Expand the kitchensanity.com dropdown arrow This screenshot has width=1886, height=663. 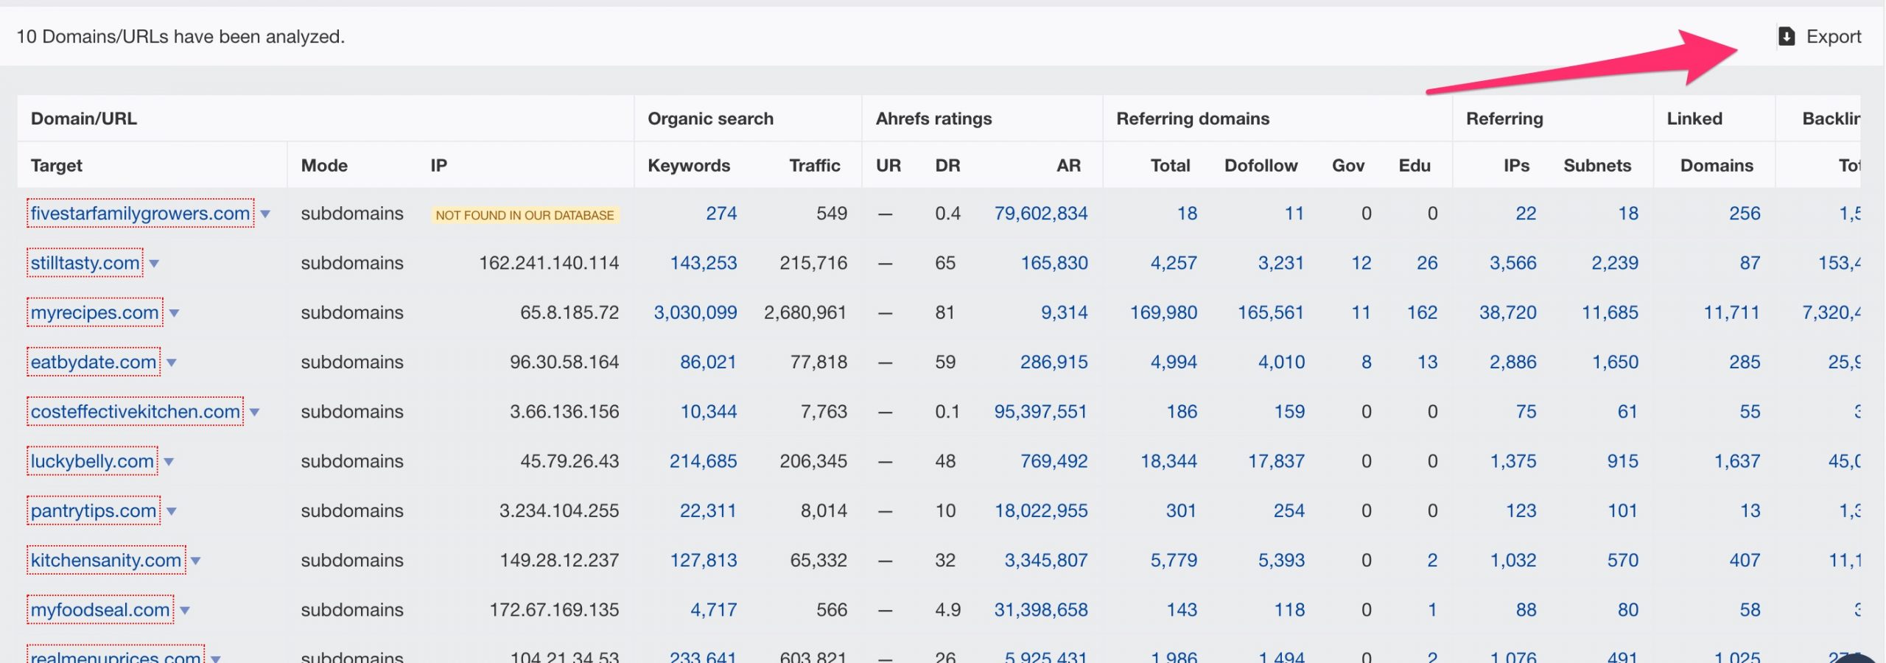196,561
